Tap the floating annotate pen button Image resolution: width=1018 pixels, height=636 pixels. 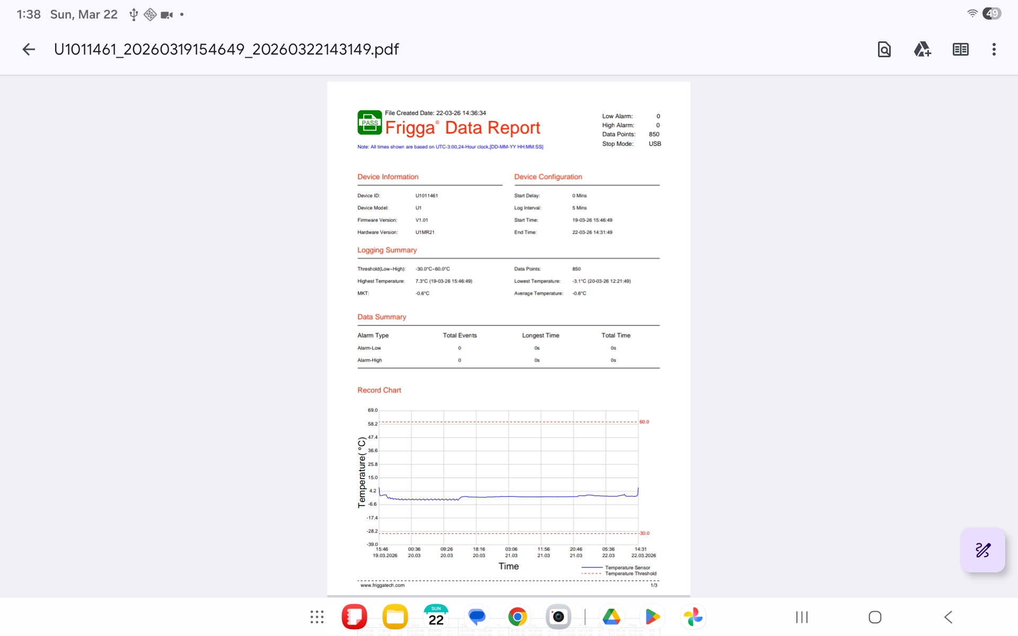tap(982, 550)
